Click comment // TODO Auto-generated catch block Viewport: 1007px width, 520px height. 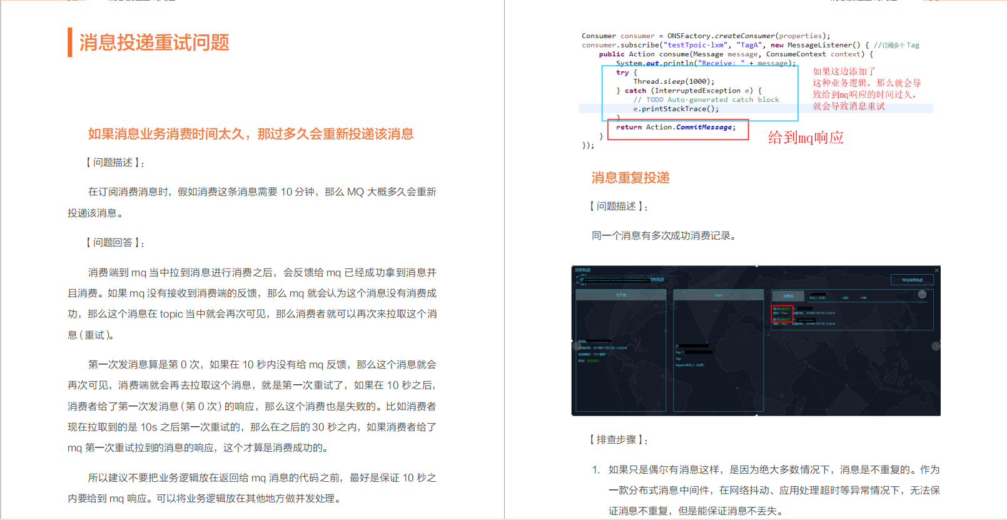pyautogui.click(x=706, y=99)
